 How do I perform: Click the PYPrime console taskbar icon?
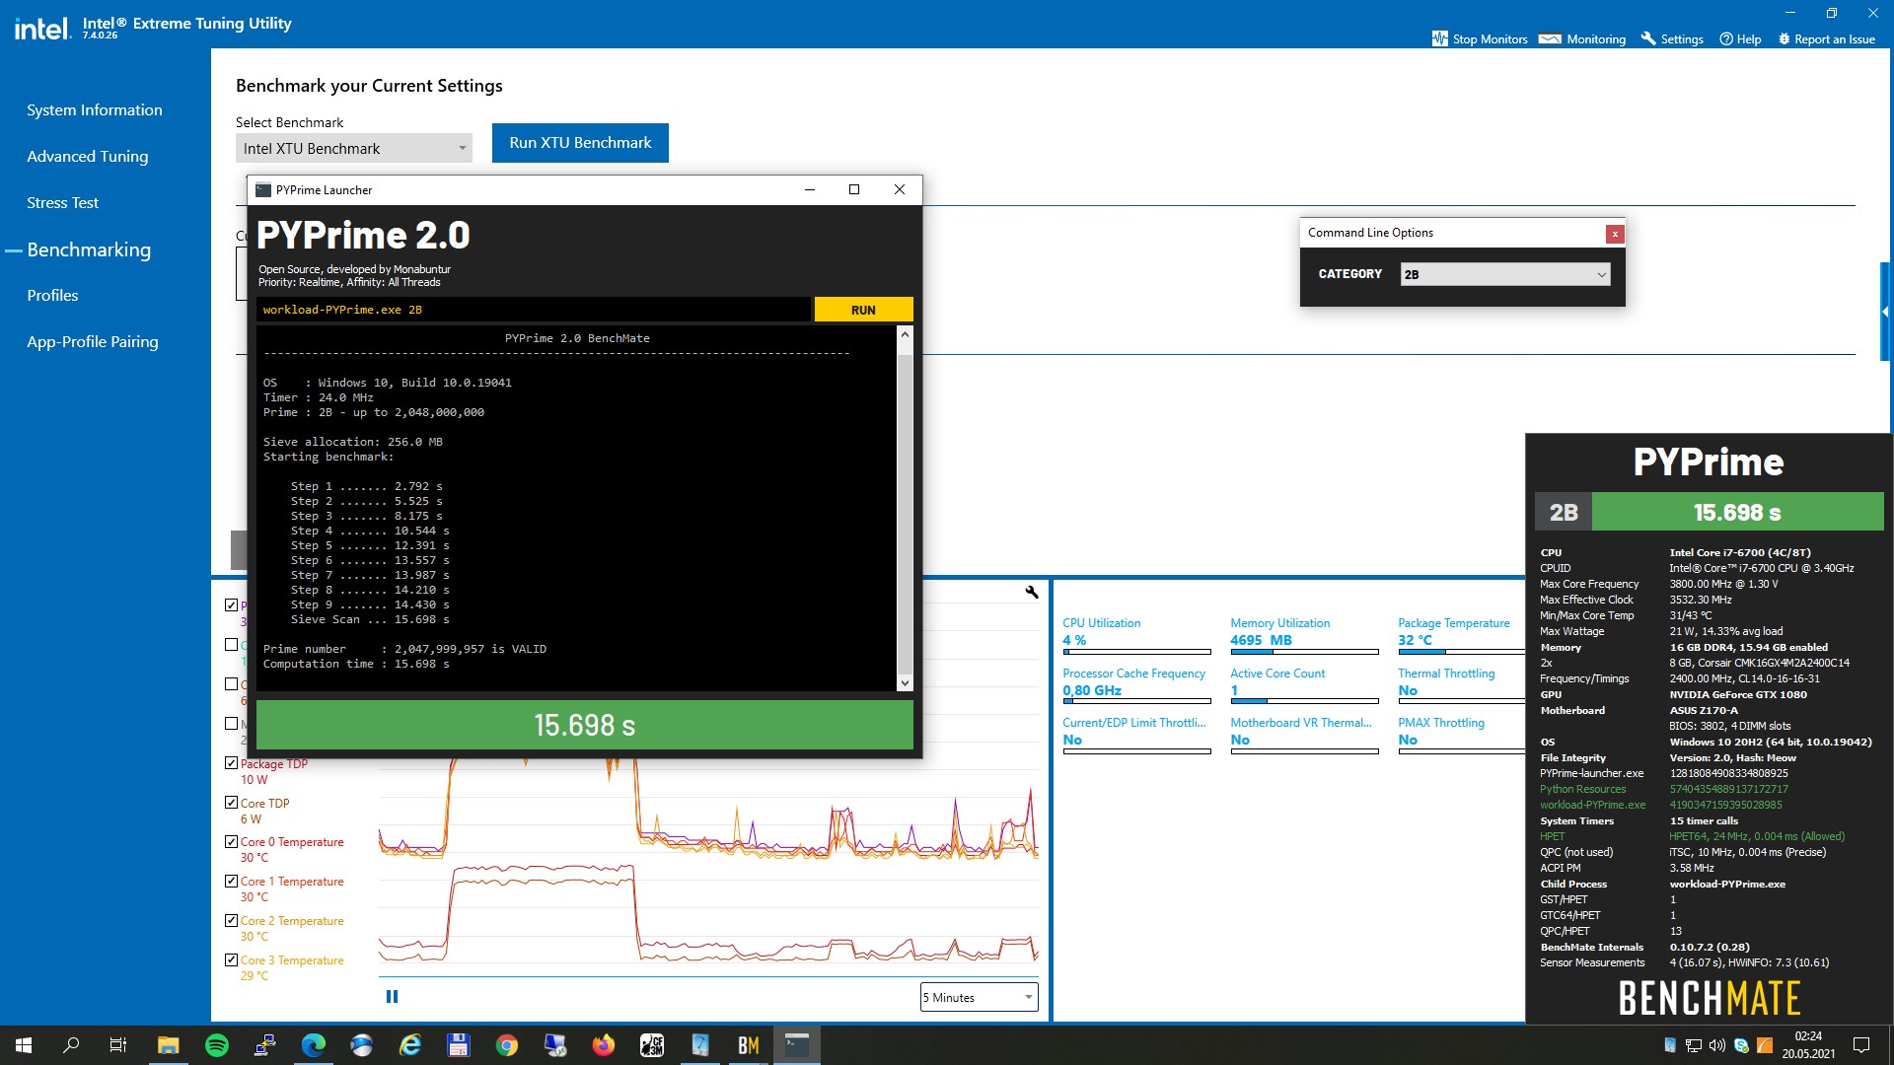(796, 1045)
